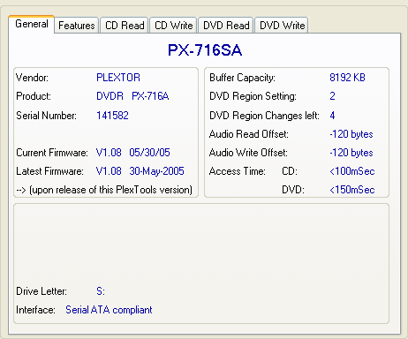Click the Access Time label

(238, 171)
